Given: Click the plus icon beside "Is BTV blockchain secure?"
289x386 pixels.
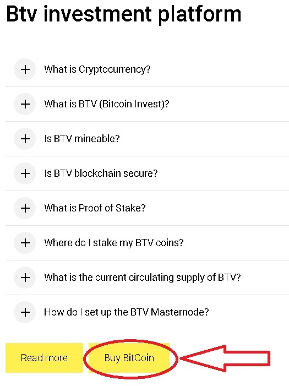Looking at the screenshot, I should (x=25, y=173).
